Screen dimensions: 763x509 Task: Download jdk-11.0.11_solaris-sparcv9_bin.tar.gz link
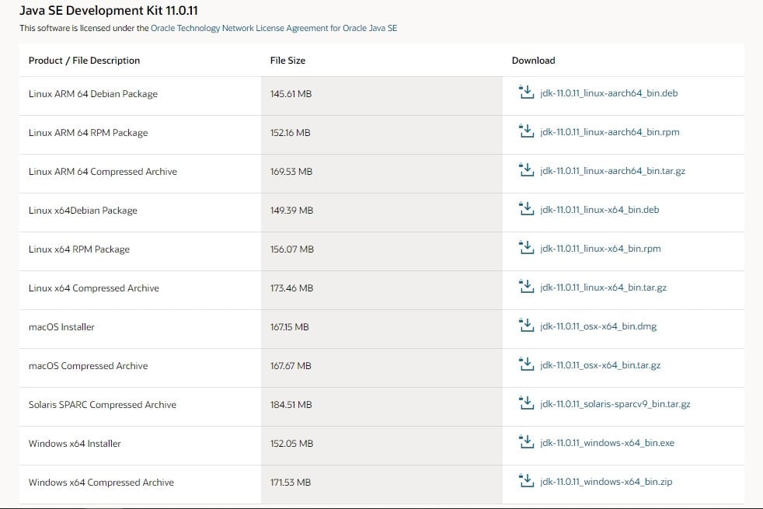pyautogui.click(x=615, y=404)
